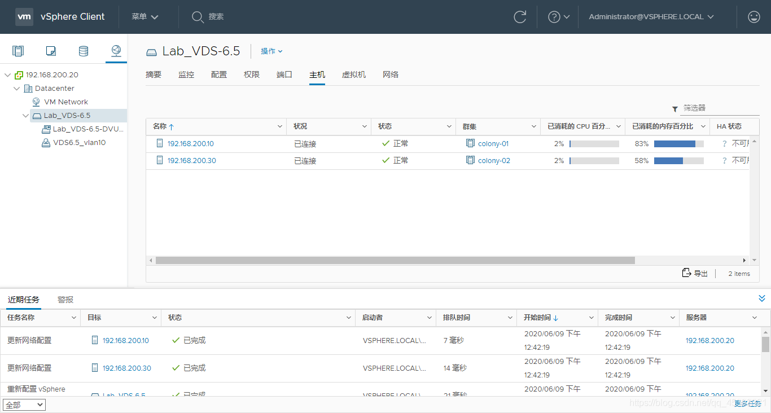The width and height of the screenshot is (771, 413).
Task: Click host icon beside 192.168.200.10 in hosts grid
Action: click(x=159, y=143)
